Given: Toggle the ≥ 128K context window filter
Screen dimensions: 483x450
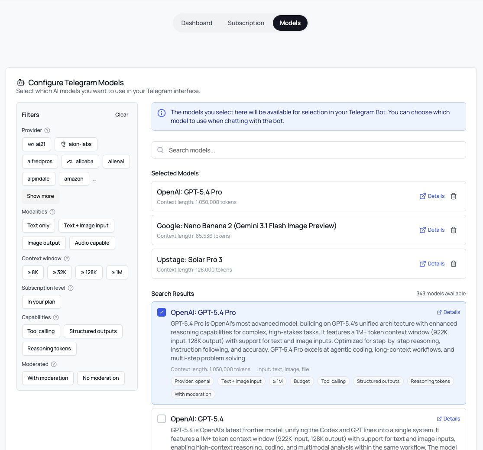Looking at the screenshot, I should (89, 272).
